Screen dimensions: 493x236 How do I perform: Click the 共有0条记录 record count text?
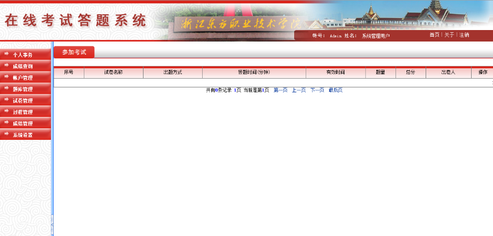(x=219, y=90)
